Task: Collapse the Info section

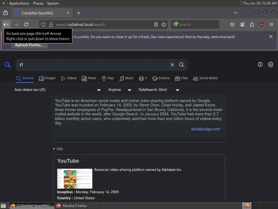Action: point(58,149)
